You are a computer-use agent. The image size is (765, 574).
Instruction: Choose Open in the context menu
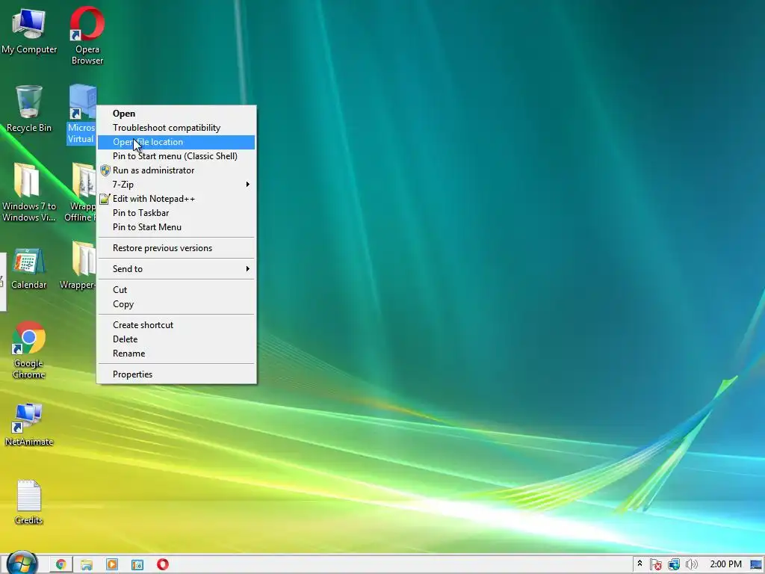[x=176, y=114]
